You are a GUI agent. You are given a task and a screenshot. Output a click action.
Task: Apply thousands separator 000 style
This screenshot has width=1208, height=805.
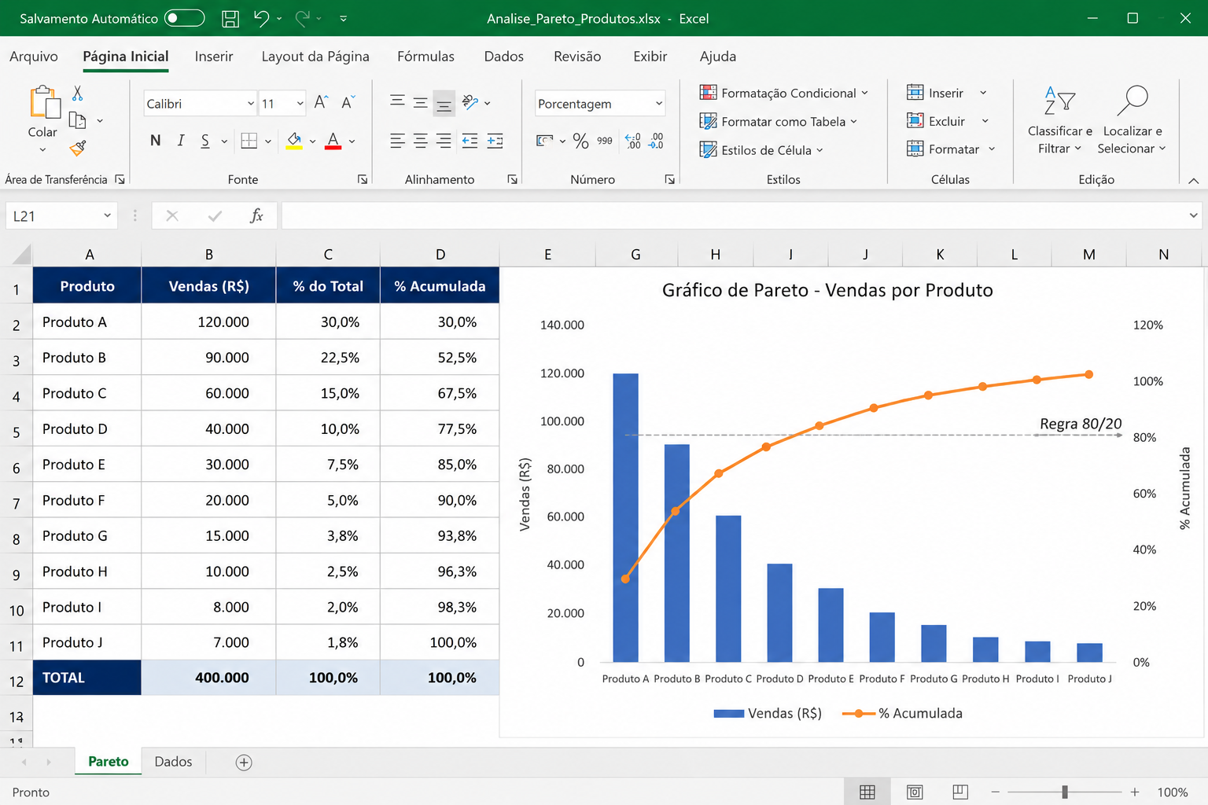click(605, 141)
